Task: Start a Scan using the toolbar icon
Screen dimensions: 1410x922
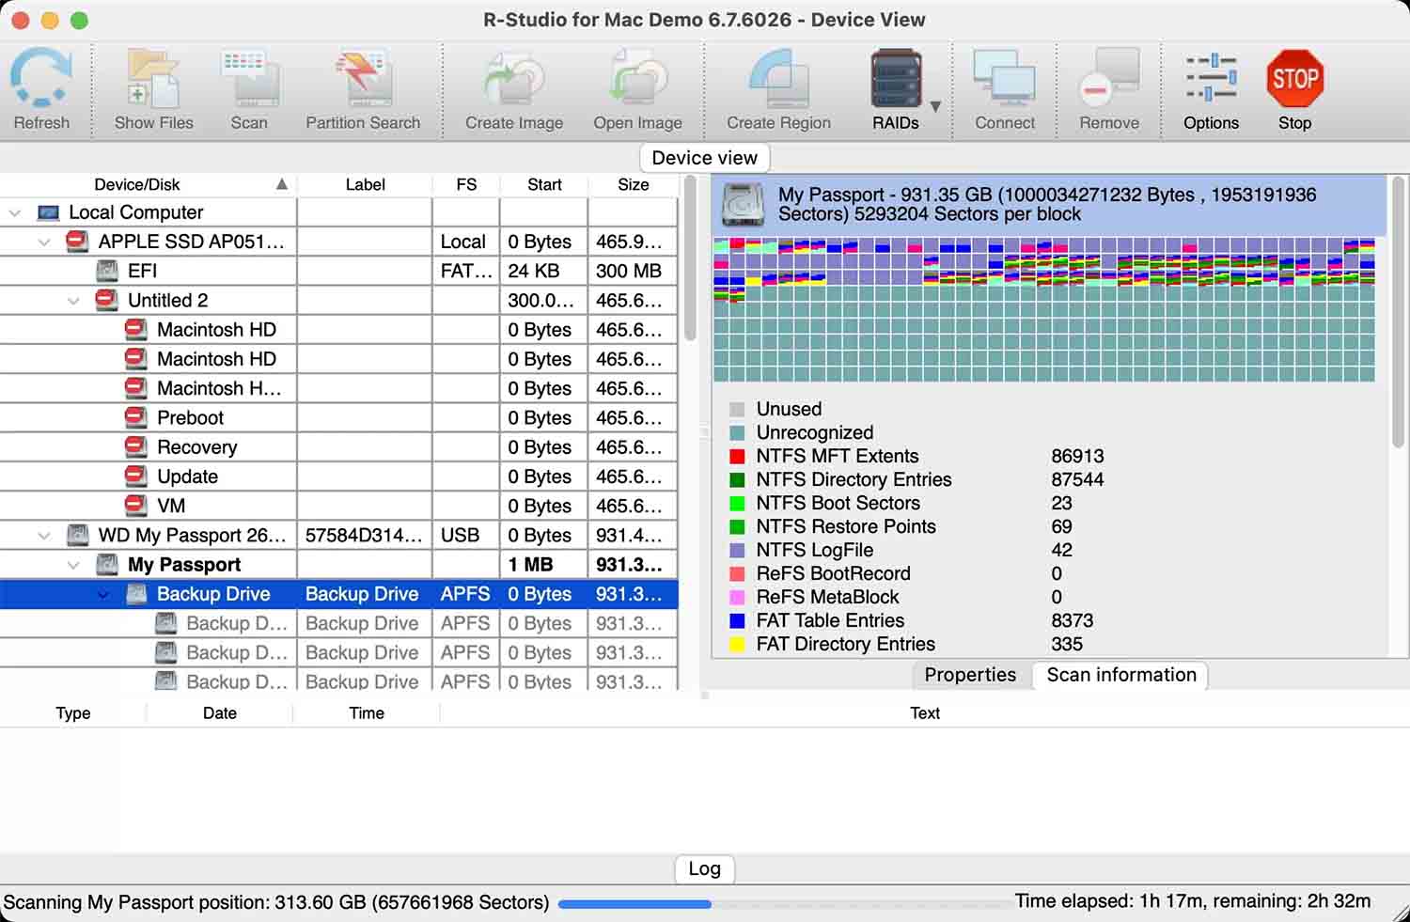Action: 249,79
